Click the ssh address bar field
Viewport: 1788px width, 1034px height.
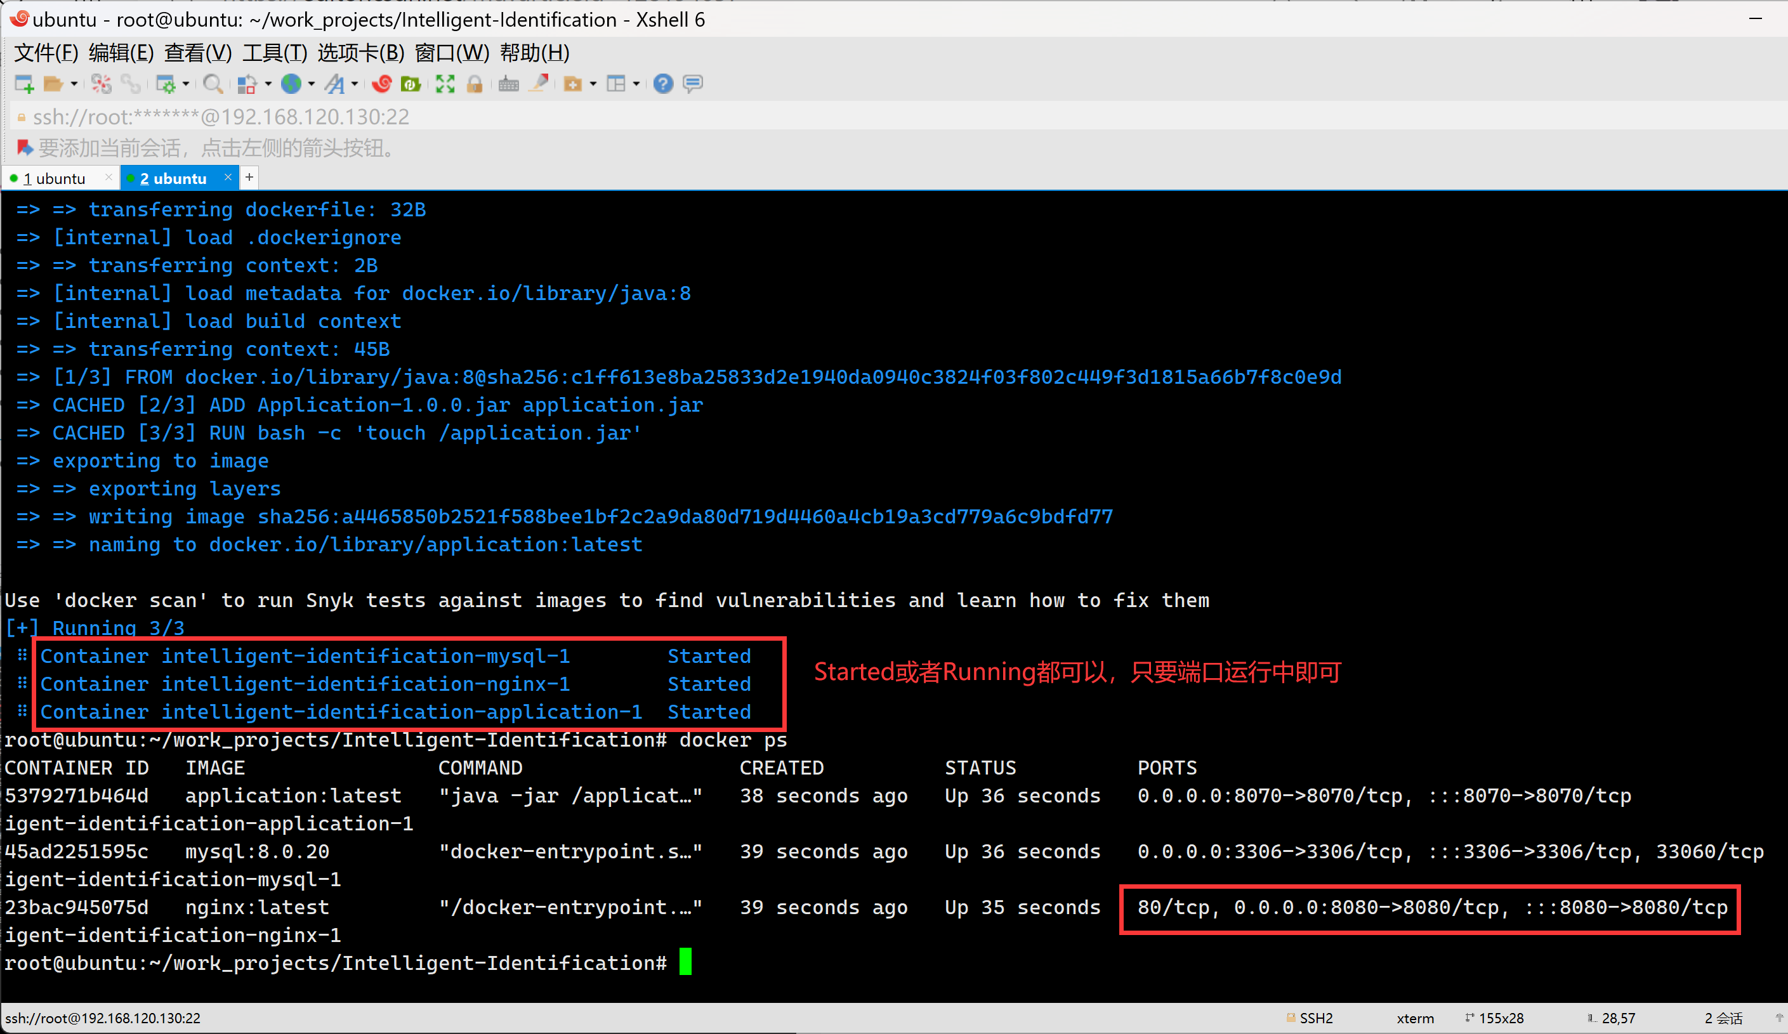[220, 117]
